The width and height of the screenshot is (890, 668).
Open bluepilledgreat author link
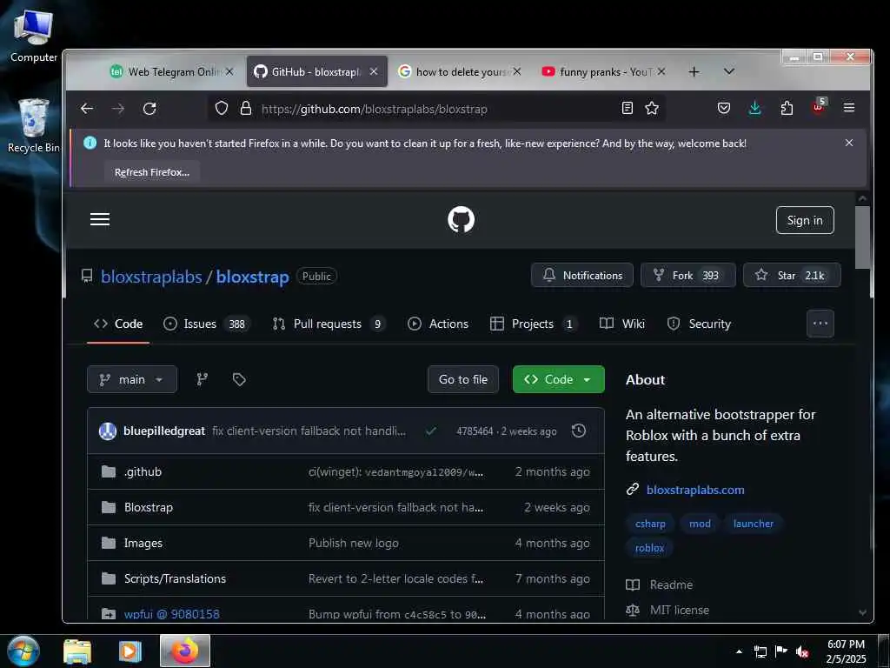click(x=164, y=431)
